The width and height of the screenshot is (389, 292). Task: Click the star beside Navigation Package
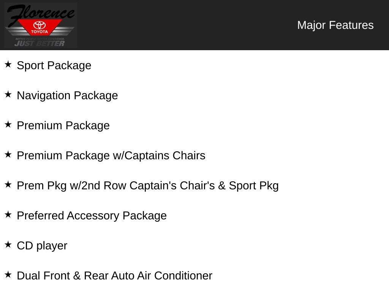8,94
